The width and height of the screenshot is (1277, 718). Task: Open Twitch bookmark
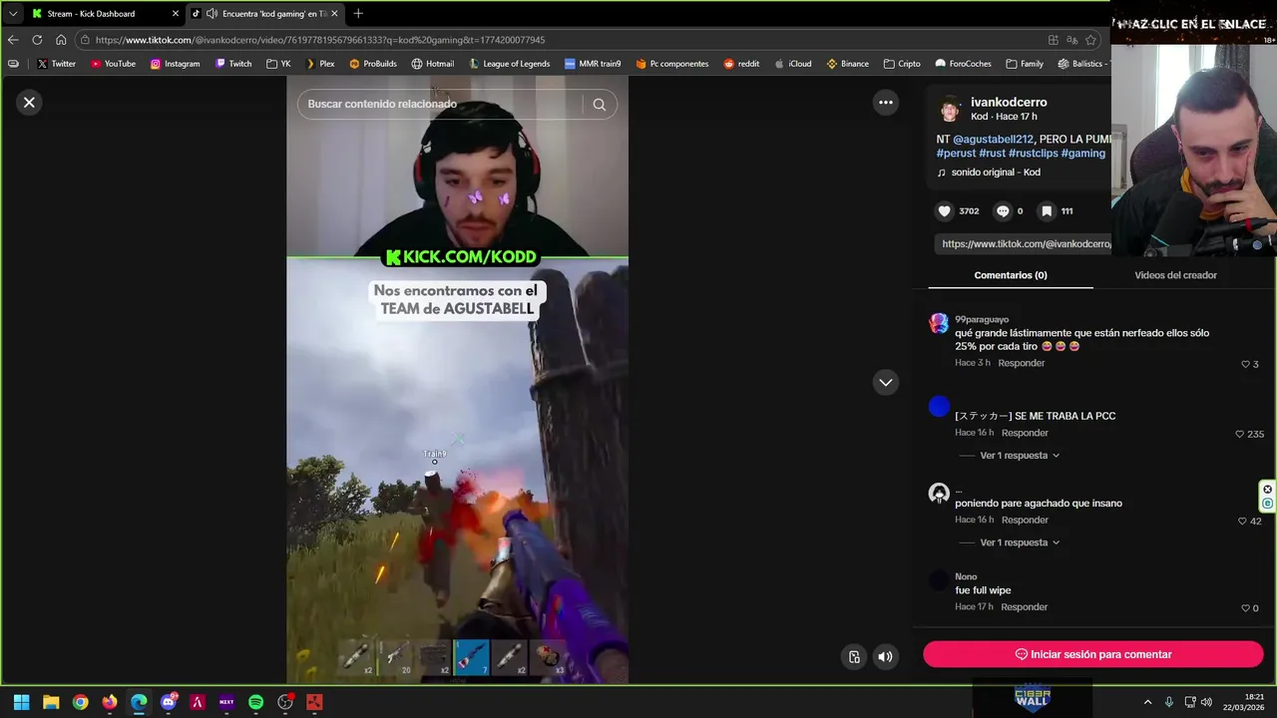[233, 64]
